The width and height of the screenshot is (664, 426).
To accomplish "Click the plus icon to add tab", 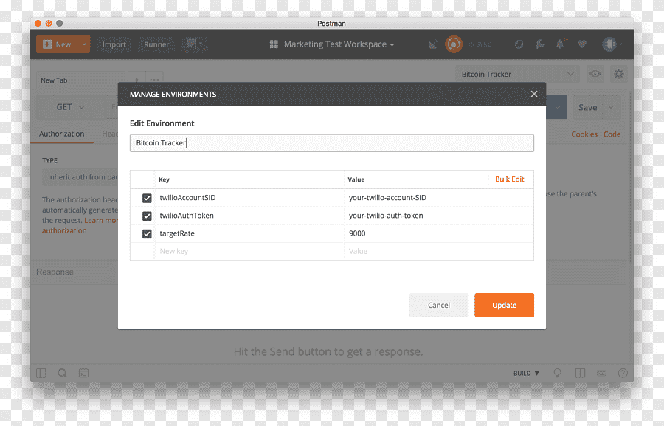I will click(x=136, y=80).
